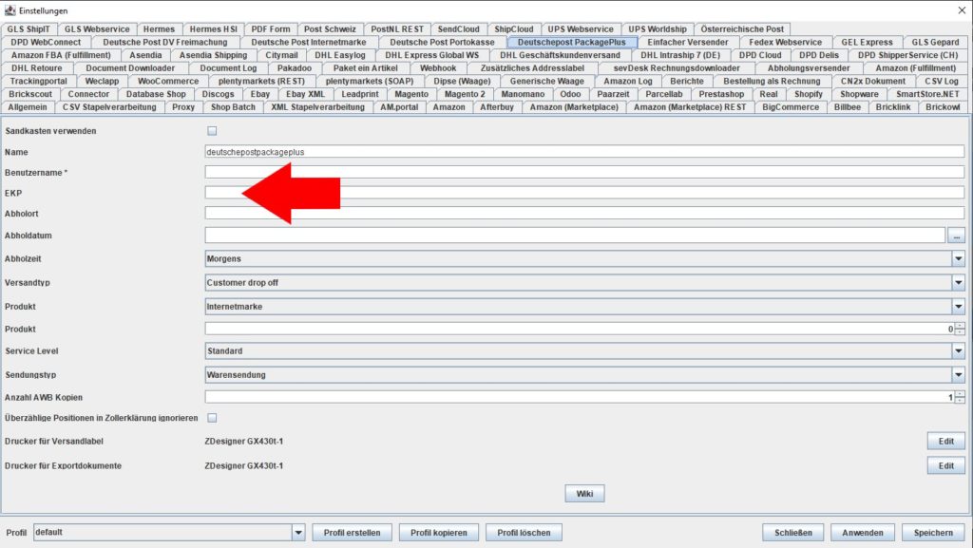Open the Profil dropdown showing default
The width and height of the screenshot is (973, 548).
click(x=169, y=533)
